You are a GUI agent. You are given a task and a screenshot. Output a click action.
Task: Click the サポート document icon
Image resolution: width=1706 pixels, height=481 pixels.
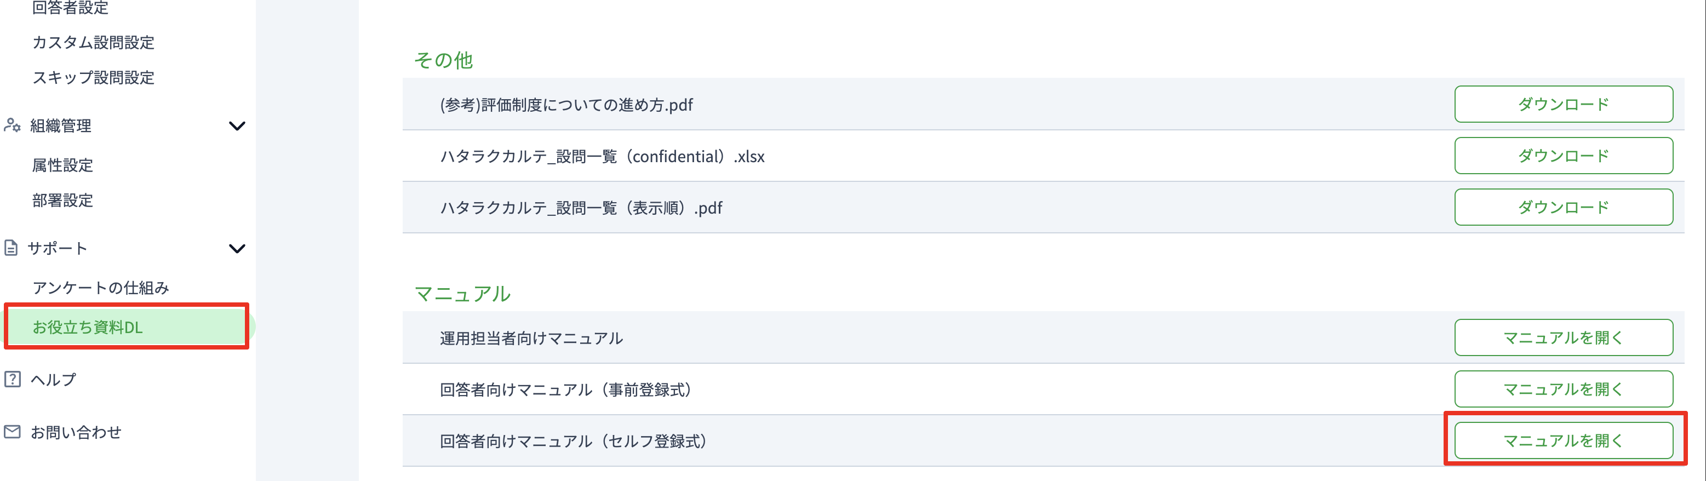click(x=12, y=249)
